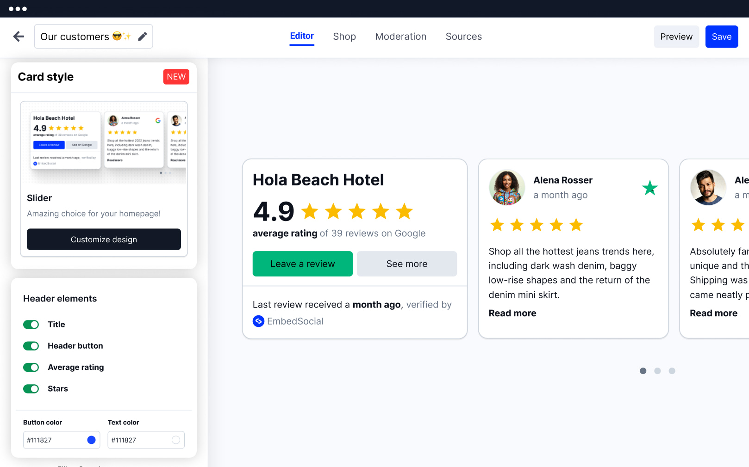The image size is (749, 467).
Task: Toggle the Title header element off
Action: click(x=31, y=325)
